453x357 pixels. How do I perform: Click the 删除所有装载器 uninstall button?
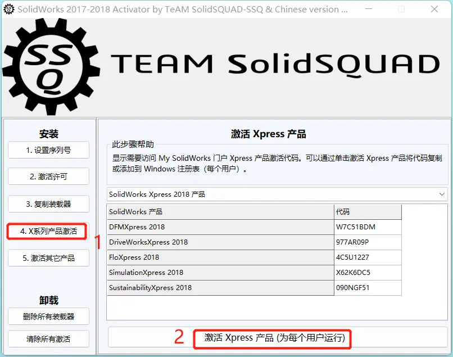tap(48, 317)
